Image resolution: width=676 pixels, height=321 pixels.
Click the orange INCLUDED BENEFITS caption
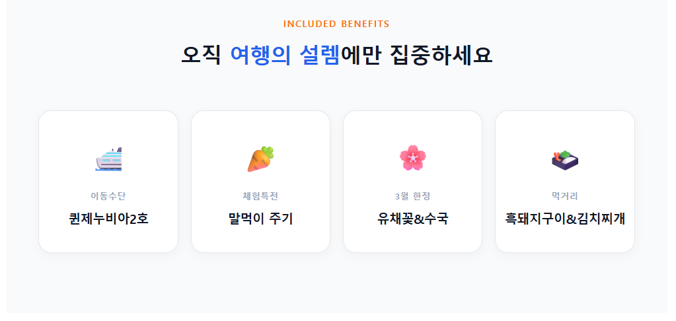point(336,24)
